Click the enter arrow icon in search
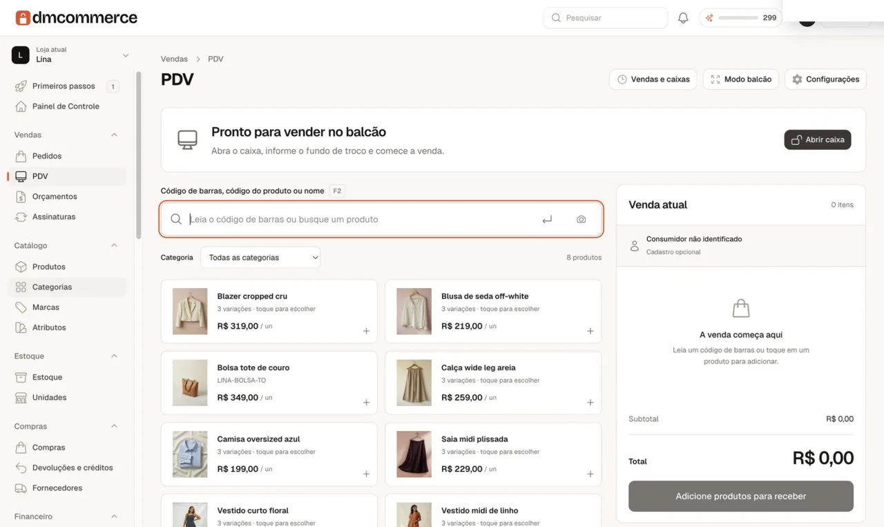Viewport: 884px width, 527px height. tap(547, 220)
